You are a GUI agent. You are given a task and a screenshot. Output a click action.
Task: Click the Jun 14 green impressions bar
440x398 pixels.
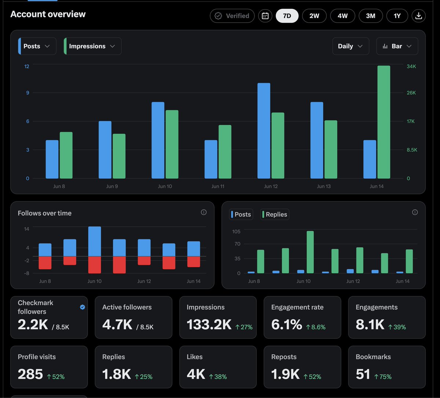(x=384, y=122)
